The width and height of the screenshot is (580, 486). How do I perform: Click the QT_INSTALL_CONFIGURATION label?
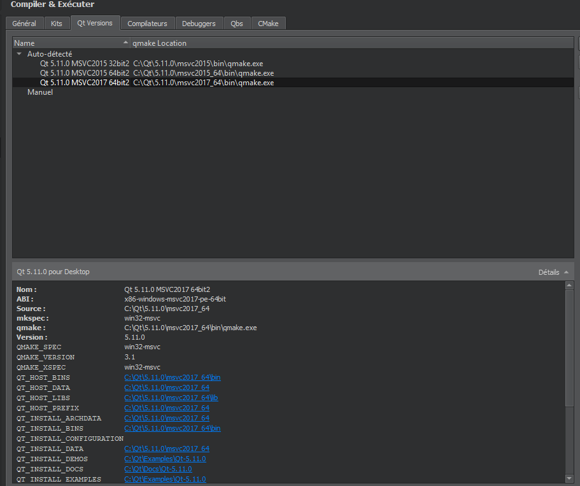pyautogui.click(x=70, y=439)
